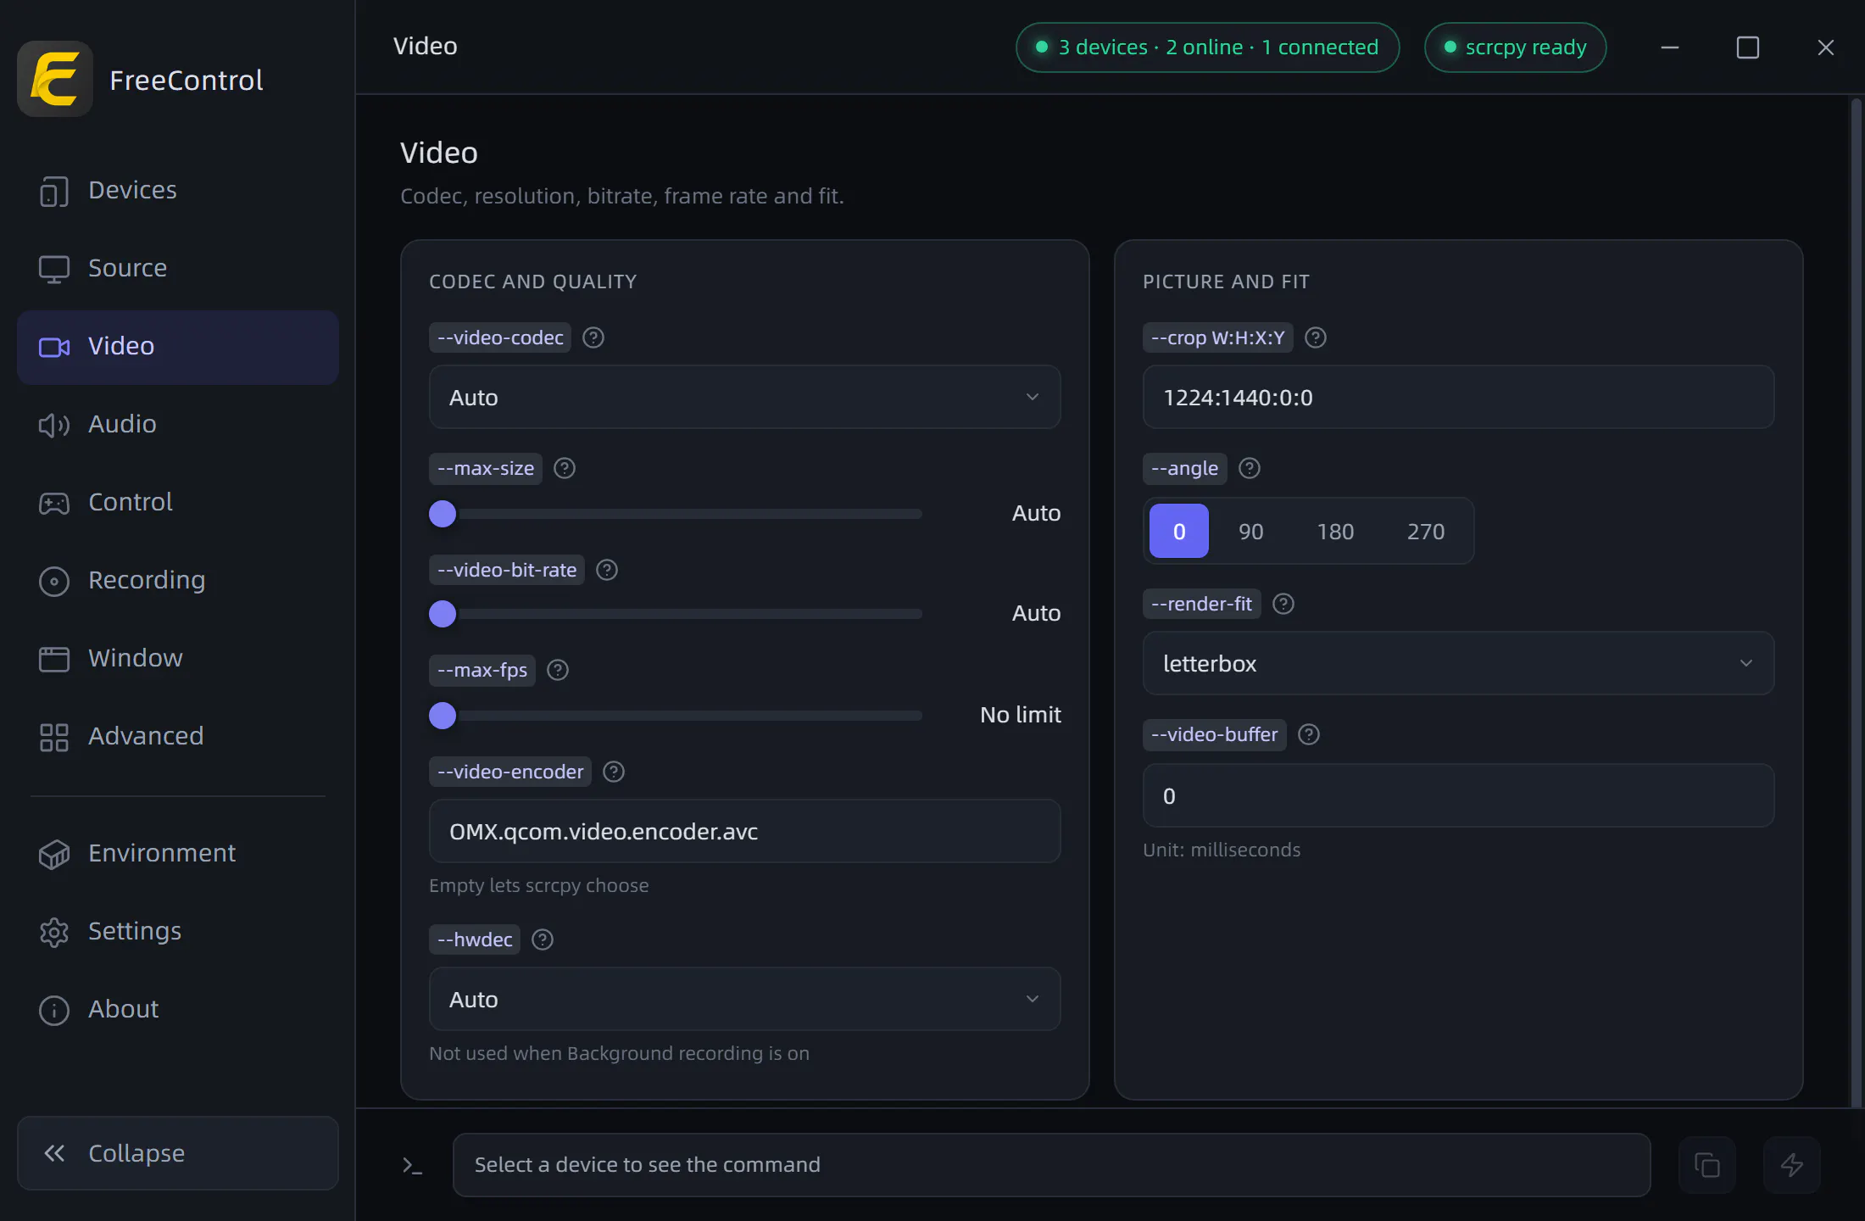The height and width of the screenshot is (1221, 1865).
Task: Select the Video sidebar item
Action: tap(178, 346)
